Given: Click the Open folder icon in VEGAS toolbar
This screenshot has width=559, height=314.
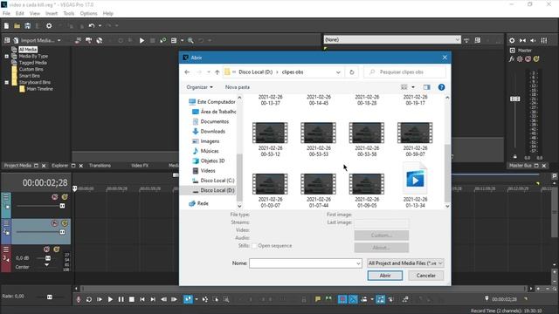Looking at the screenshot, I should (x=17, y=26).
